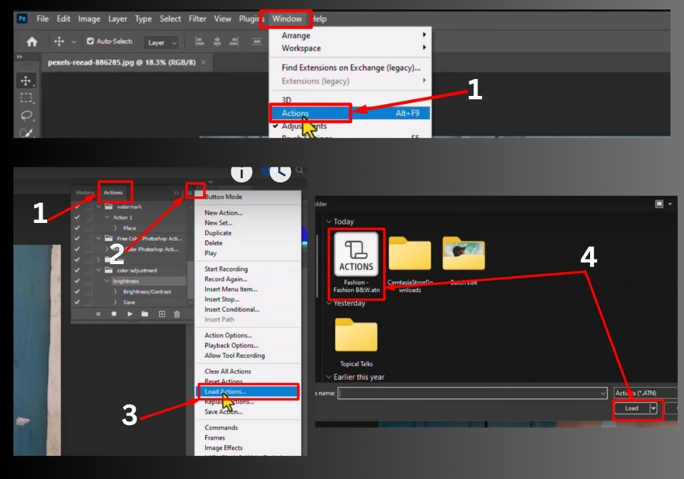The height and width of the screenshot is (479, 684).
Task: Click the magnifier search icon
Action: click(x=299, y=170)
